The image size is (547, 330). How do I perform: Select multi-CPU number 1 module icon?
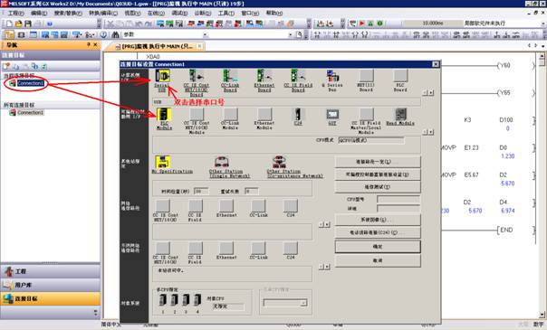click(x=163, y=299)
